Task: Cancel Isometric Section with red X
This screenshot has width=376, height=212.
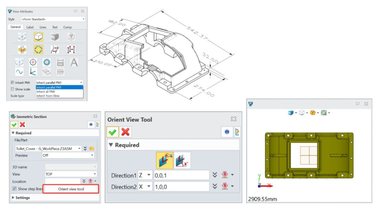Action: tap(22, 124)
